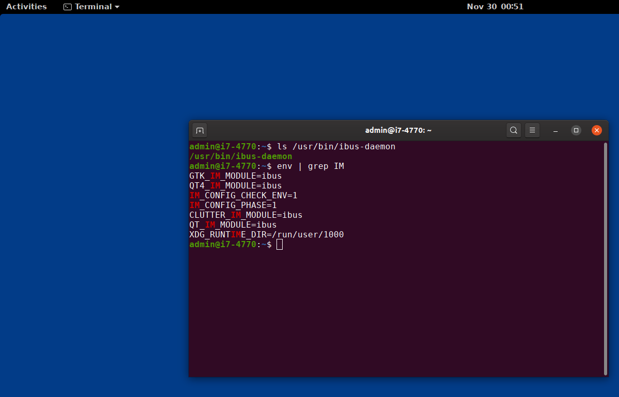Click the blinking cursor at the shell prompt

pos(279,244)
